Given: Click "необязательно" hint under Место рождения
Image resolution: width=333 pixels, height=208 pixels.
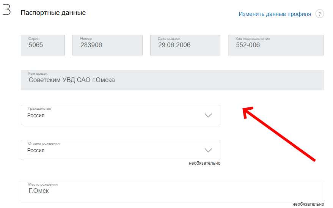Looking at the screenshot, I should [308, 204].
